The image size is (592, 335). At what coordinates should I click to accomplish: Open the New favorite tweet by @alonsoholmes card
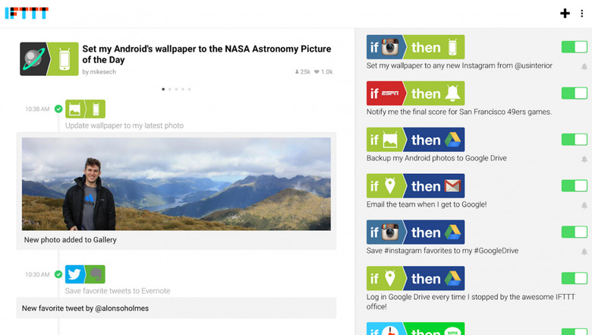[176, 308]
